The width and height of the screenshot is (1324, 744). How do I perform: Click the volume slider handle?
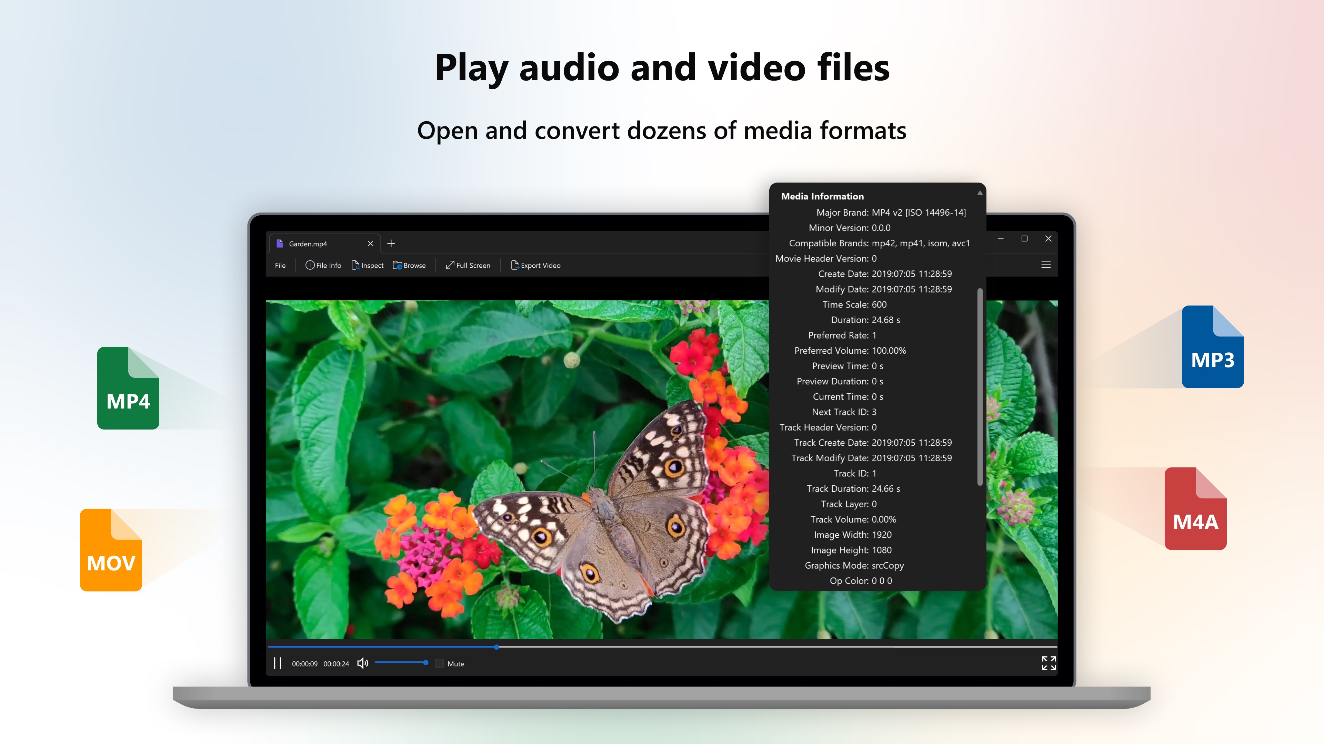click(x=425, y=663)
